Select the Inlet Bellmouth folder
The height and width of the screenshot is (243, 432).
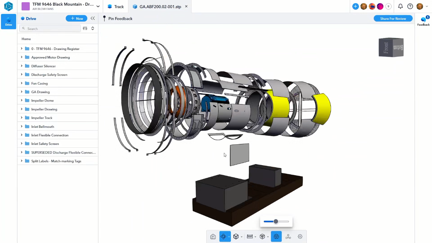[58, 127]
